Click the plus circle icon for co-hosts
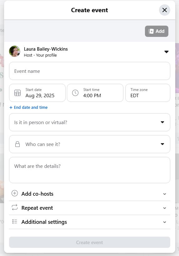Screen dimensions: 179x256 pyautogui.click(x=15, y=193)
